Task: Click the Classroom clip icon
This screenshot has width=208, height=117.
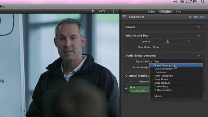Action: coord(124,17)
